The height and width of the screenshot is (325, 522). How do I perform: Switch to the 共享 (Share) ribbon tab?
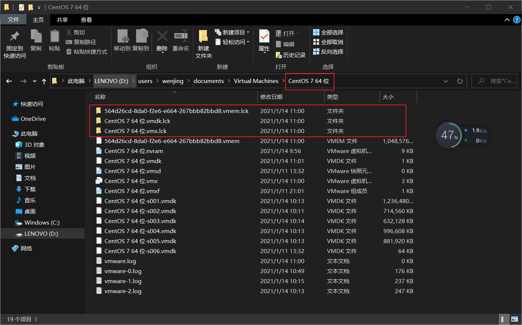point(62,20)
